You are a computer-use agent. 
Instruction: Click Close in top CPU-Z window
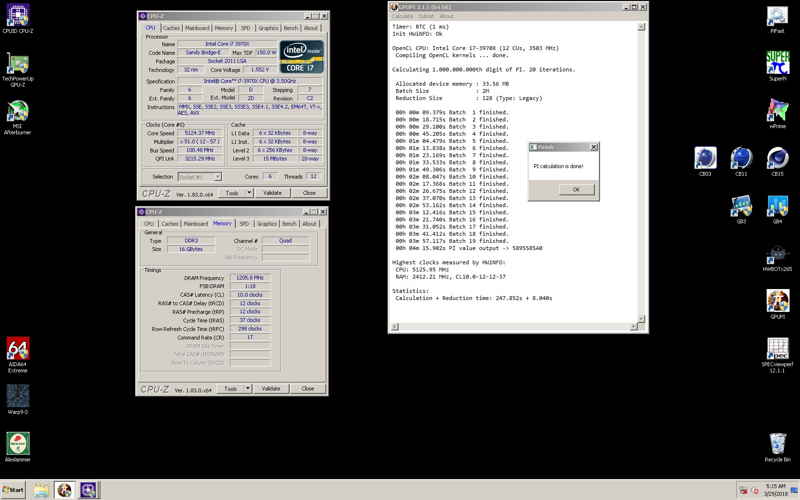point(309,193)
